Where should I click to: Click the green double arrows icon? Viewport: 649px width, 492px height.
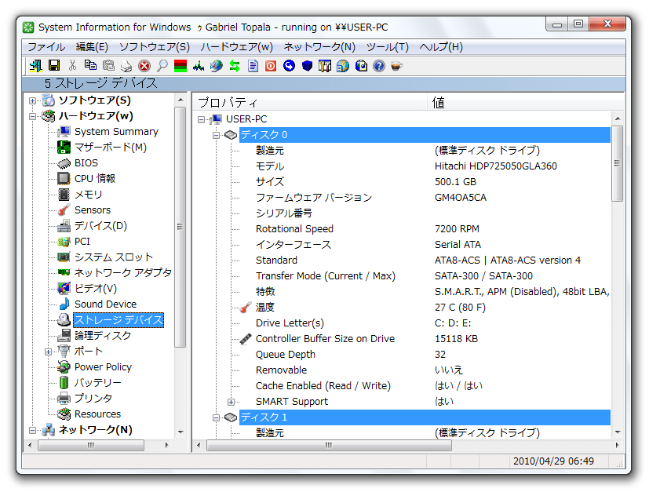coord(235,66)
